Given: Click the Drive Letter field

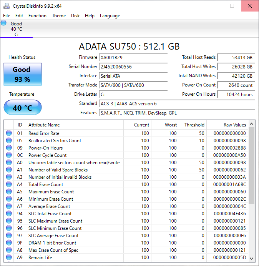Looking at the screenshot, I should [x=133, y=94].
